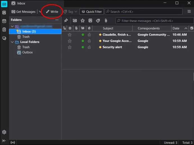Open the 'Claudelle, finish s...' message
This screenshot has width=194, height=145.
(x=117, y=35)
